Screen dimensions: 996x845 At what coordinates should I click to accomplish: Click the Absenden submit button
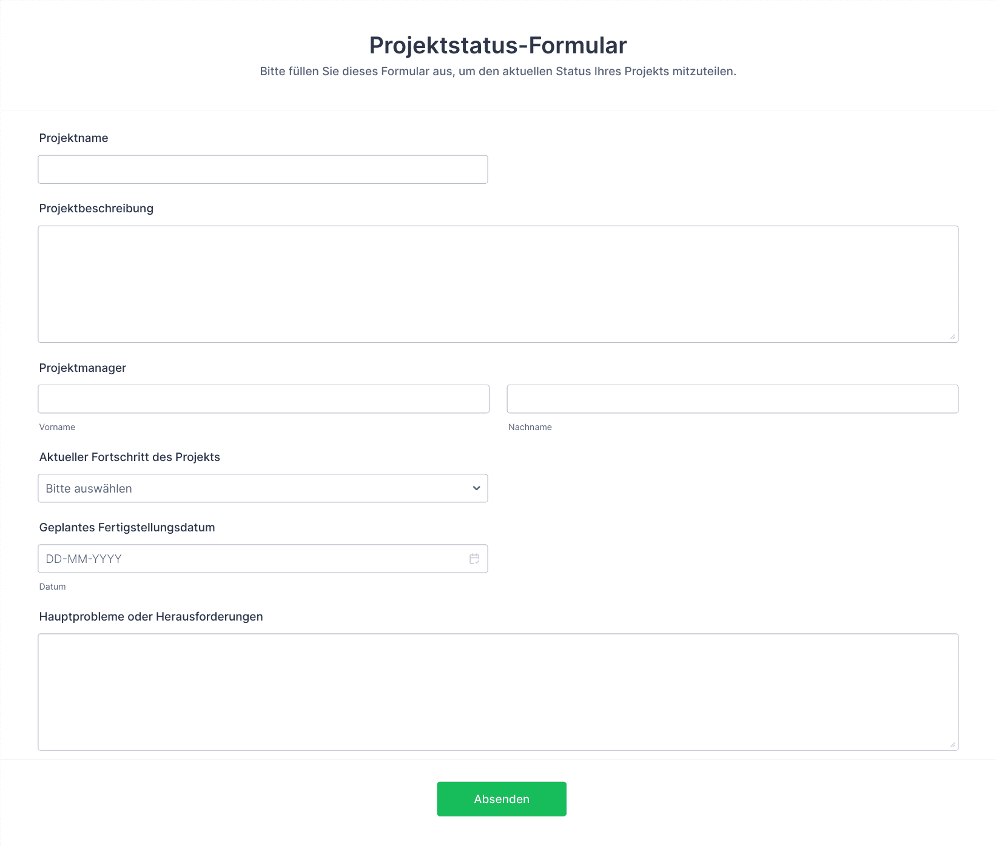click(x=501, y=799)
